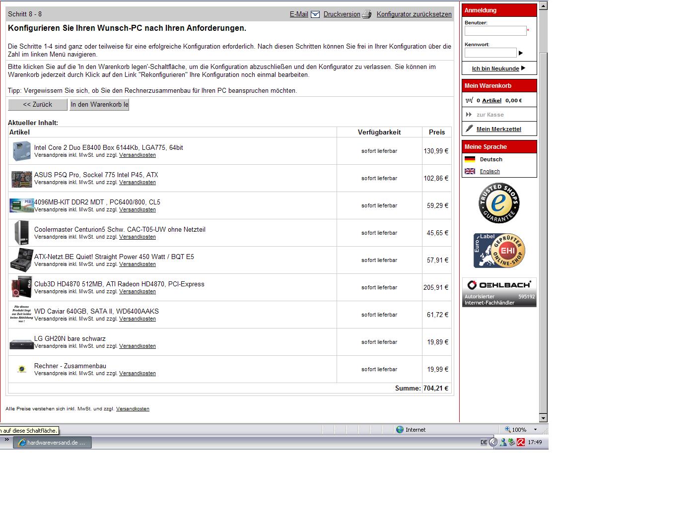Open Mein Merkzettel link
699x524 pixels.
point(499,129)
